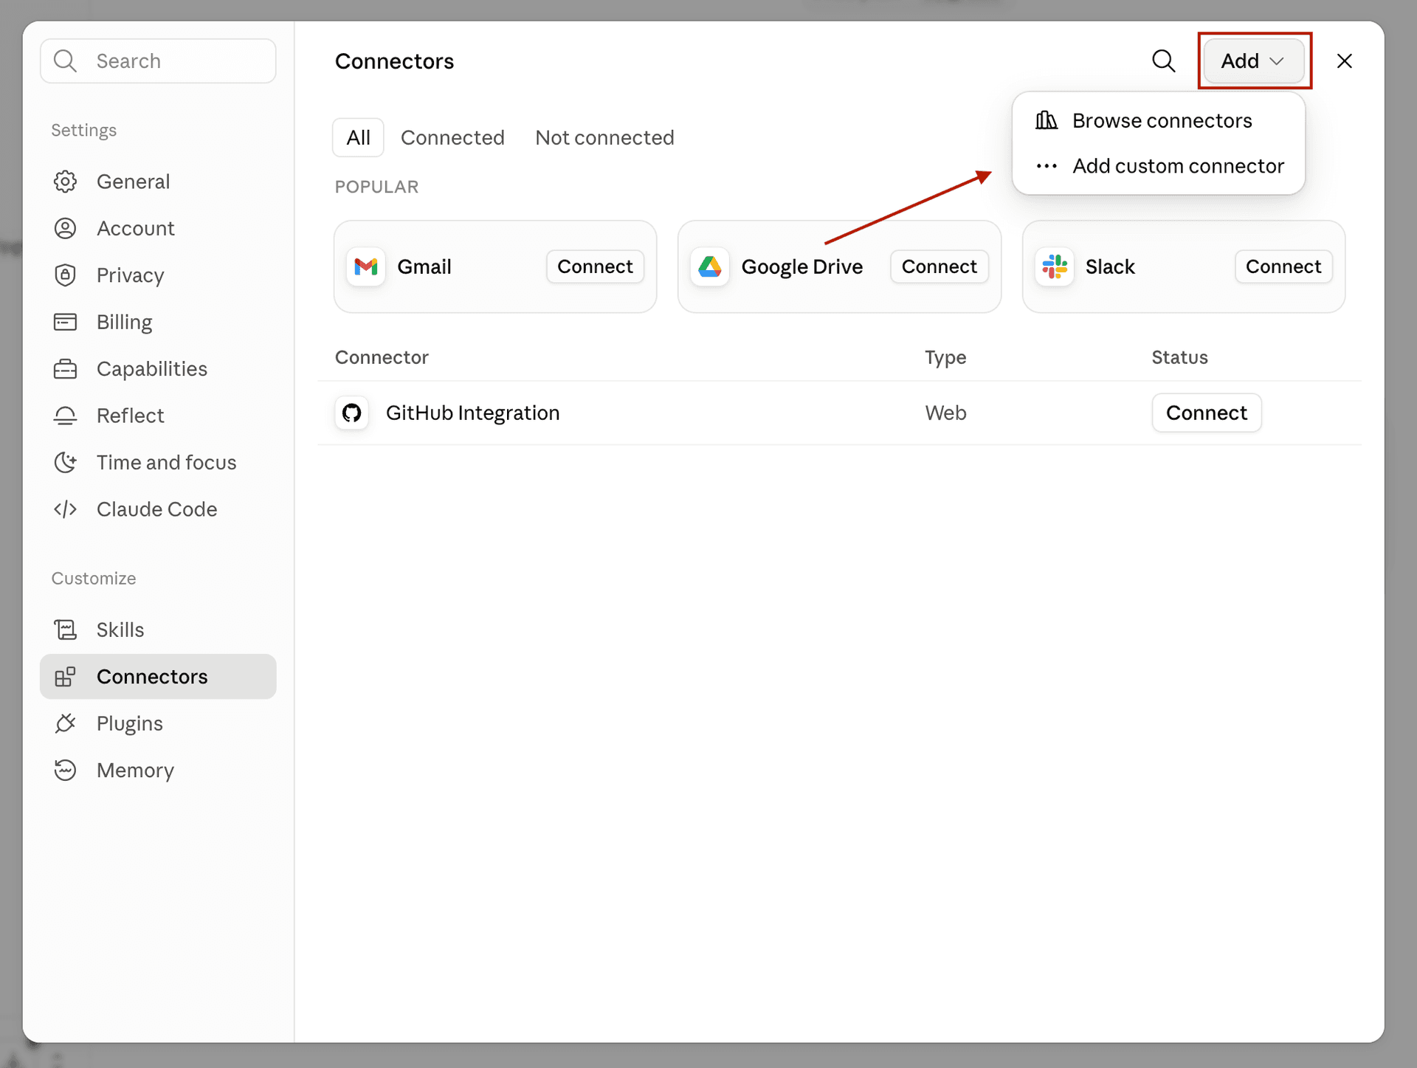Select the Connectors sidebar item
The height and width of the screenshot is (1068, 1417).
coord(158,676)
